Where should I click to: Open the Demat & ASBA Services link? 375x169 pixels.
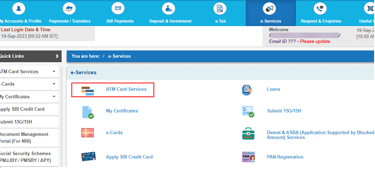point(320,135)
